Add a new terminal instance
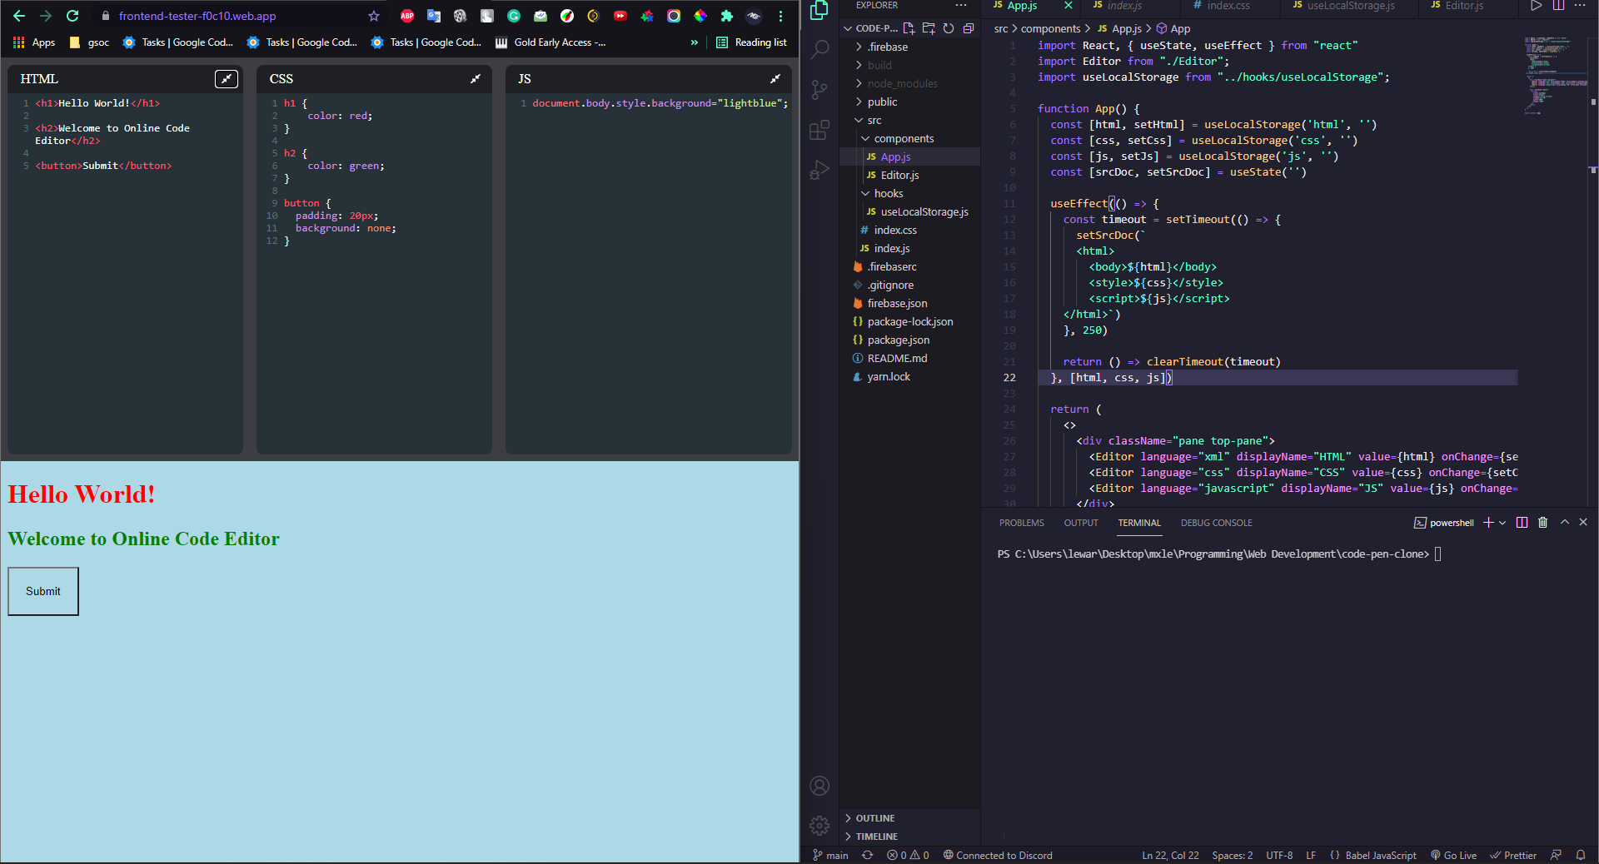The image size is (1599, 864). click(x=1488, y=523)
